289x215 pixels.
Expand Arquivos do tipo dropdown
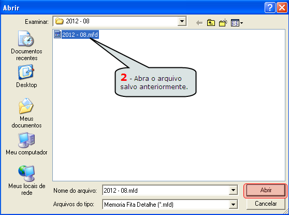click(x=233, y=204)
